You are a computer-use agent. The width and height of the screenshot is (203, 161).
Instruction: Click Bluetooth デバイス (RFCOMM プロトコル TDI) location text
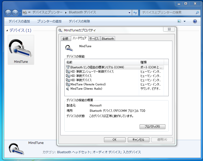[x=118, y=111]
